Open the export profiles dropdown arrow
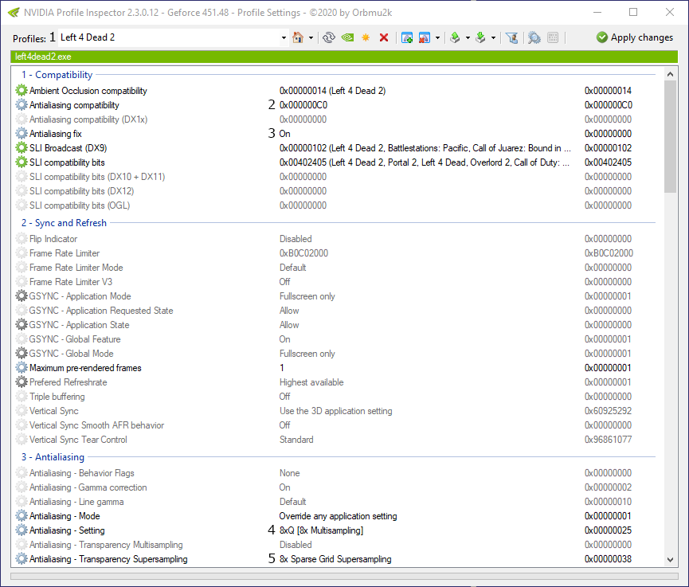 pyautogui.click(x=468, y=37)
